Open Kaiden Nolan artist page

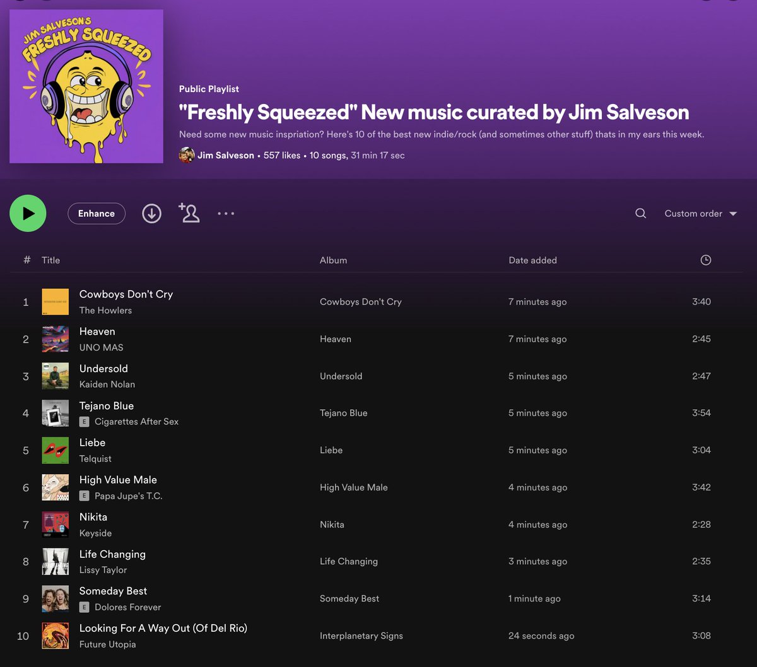click(107, 385)
